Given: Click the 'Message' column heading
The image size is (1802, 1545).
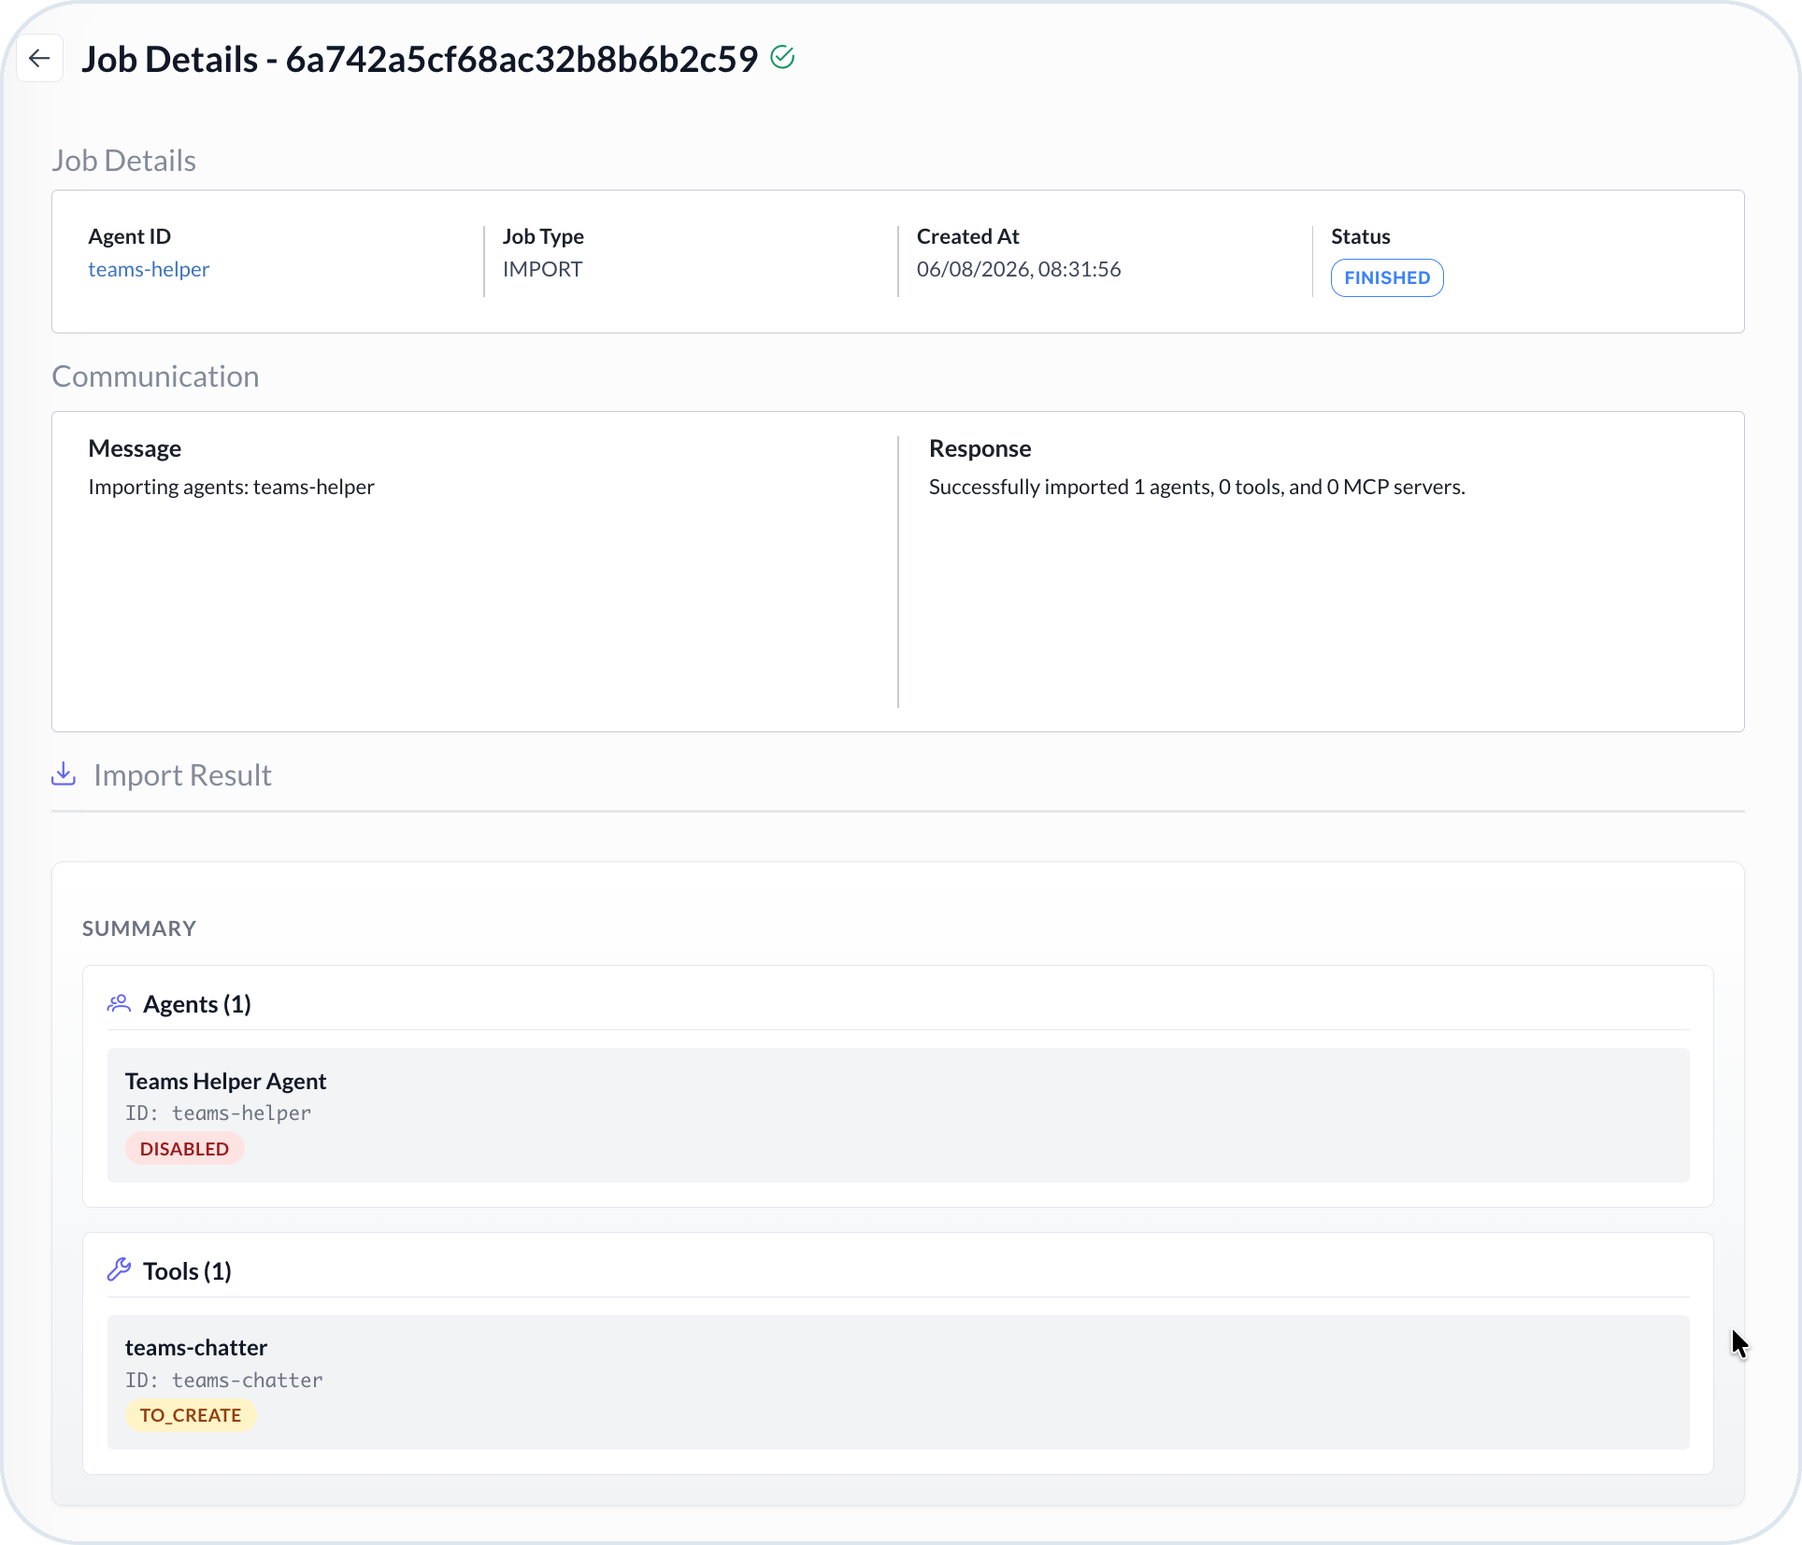Looking at the screenshot, I should (135, 448).
